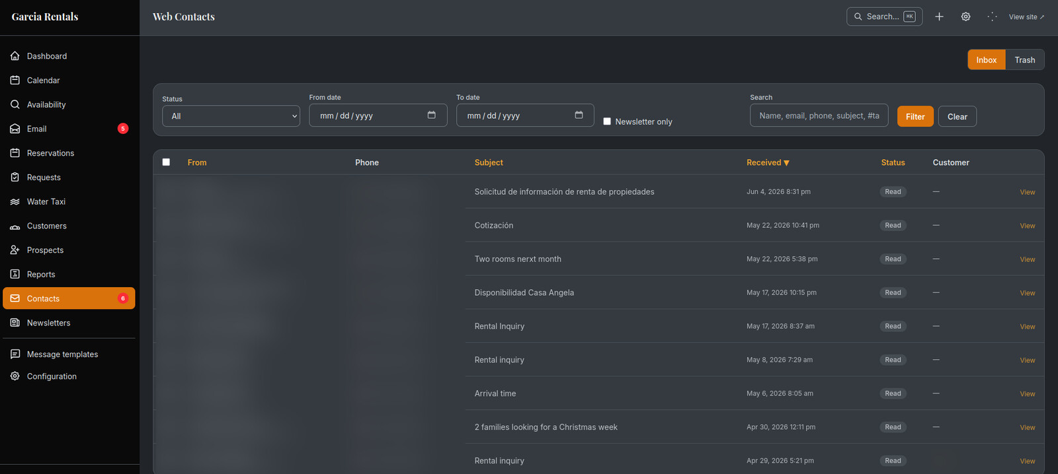
Task: Open the Status dropdown set to All
Action: (231, 116)
